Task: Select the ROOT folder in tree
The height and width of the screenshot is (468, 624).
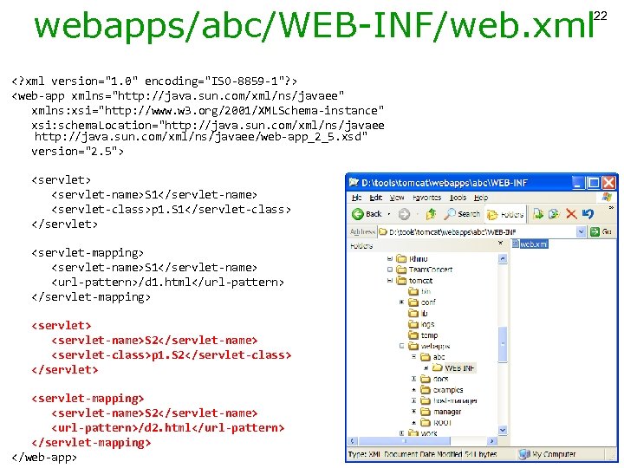Action: tap(436, 423)
